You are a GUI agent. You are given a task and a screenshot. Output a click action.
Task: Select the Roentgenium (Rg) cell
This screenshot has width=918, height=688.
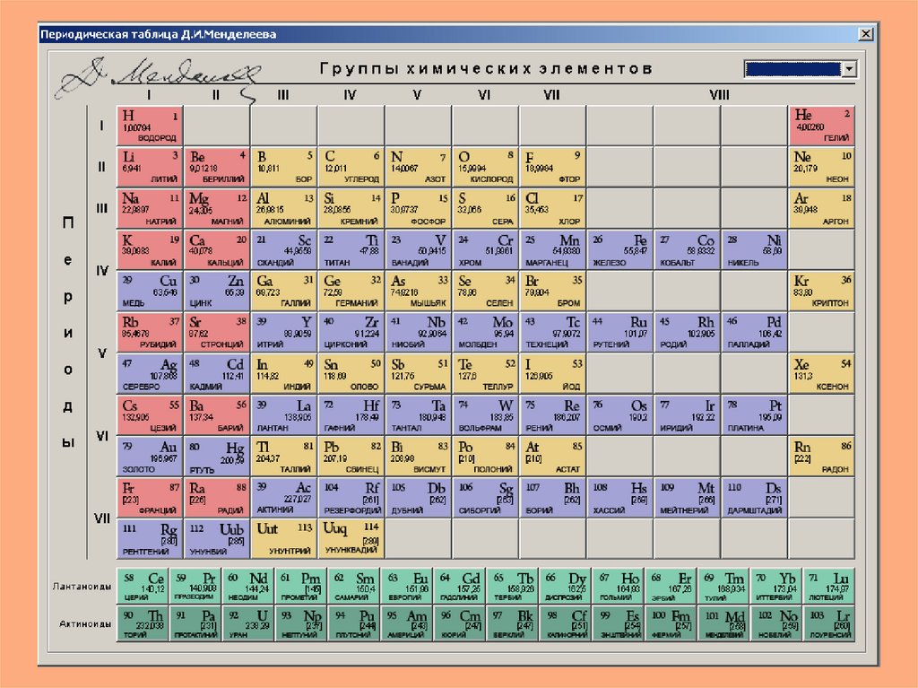[150, 538]
